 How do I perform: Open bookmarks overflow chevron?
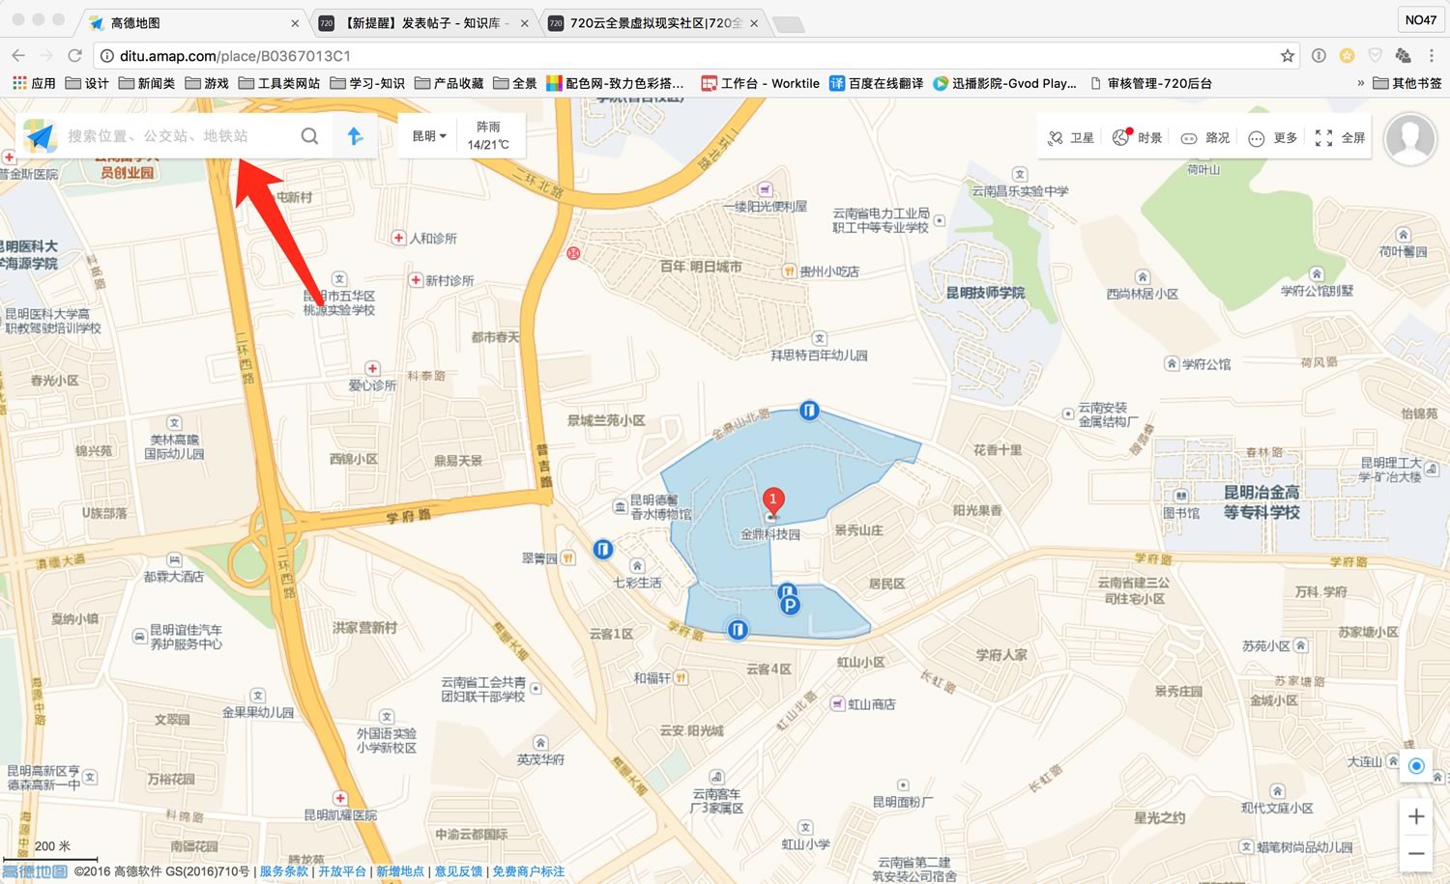(x=1360, y=83)
